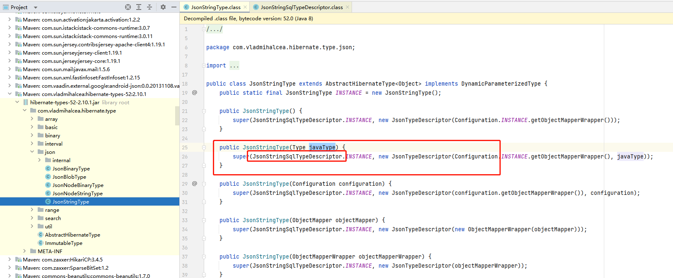This screenshot has width=673, height=278.
Task: Select the JsonStringType class in tree
Action: (x=70, y=201)
